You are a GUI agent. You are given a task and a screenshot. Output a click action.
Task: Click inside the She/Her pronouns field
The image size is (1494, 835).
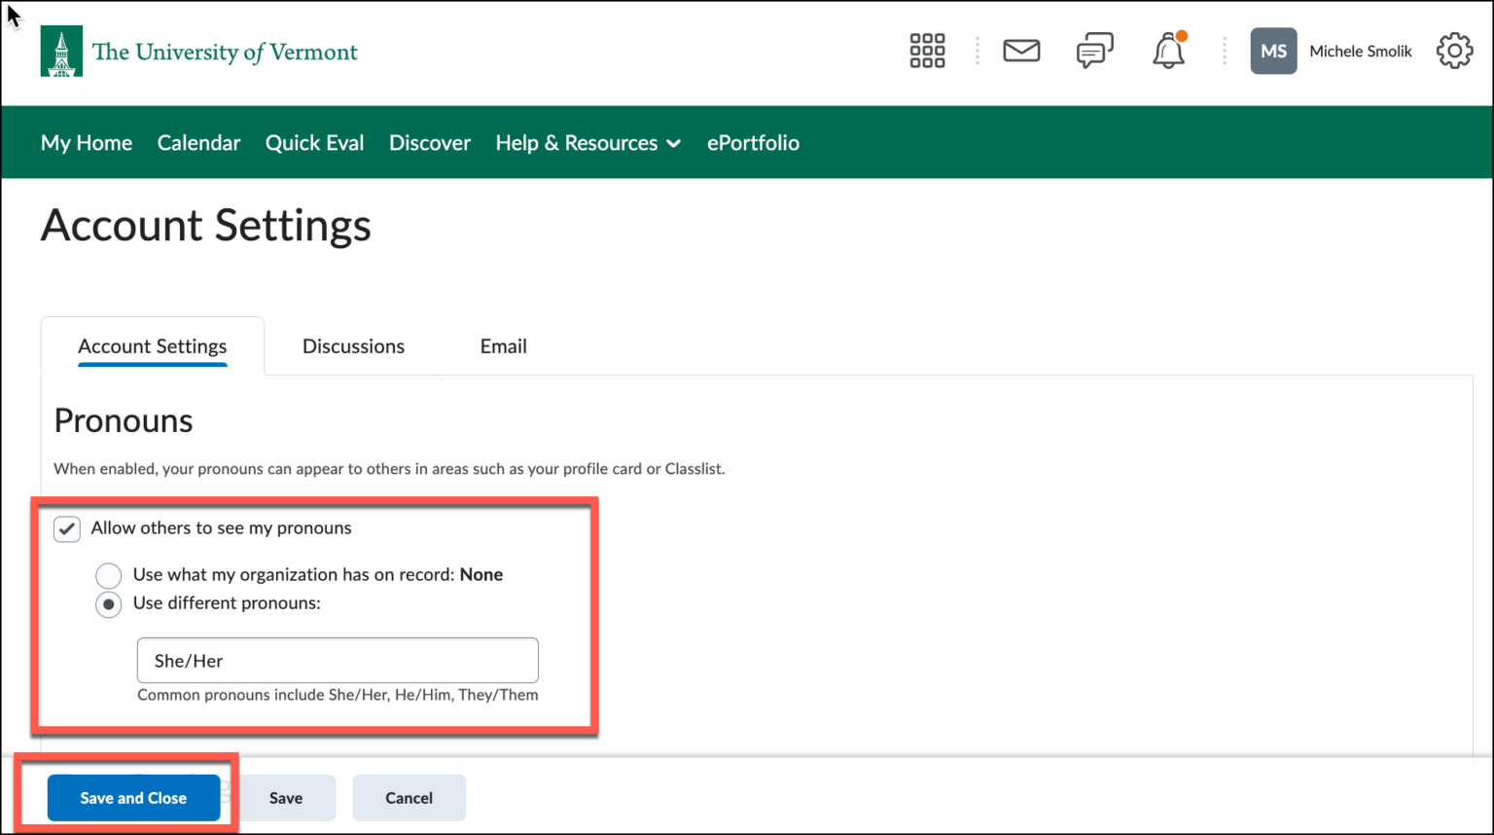(338, 660)
